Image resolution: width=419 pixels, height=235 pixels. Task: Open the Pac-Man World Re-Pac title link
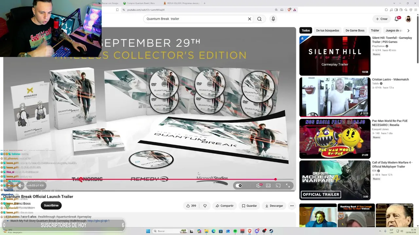tap(390, 123)
